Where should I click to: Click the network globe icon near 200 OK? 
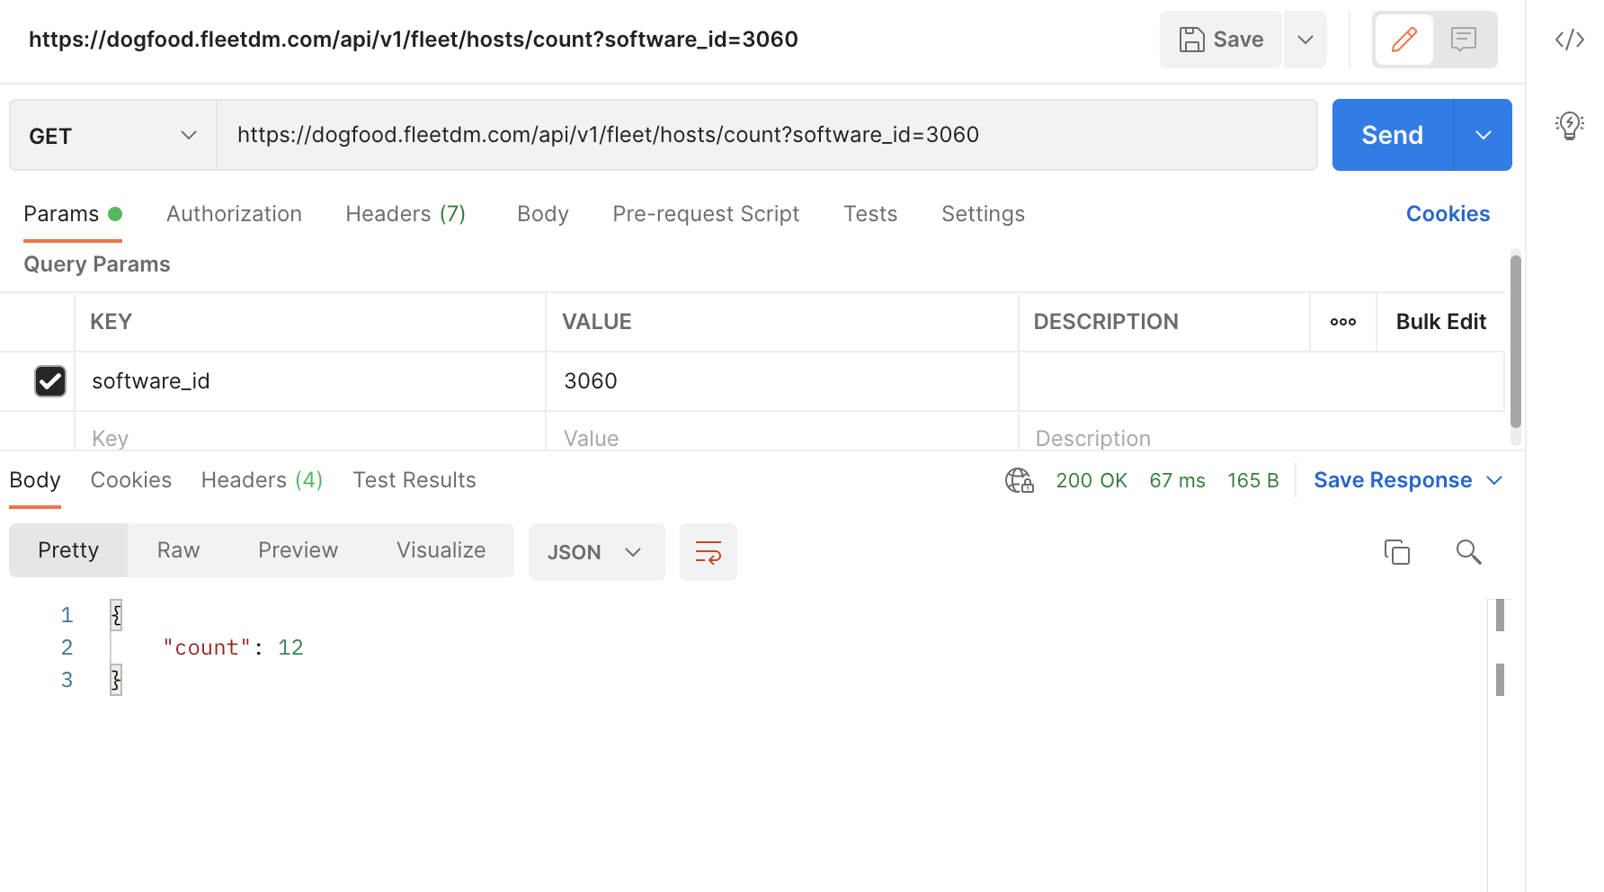click(x=1018, y=480)
